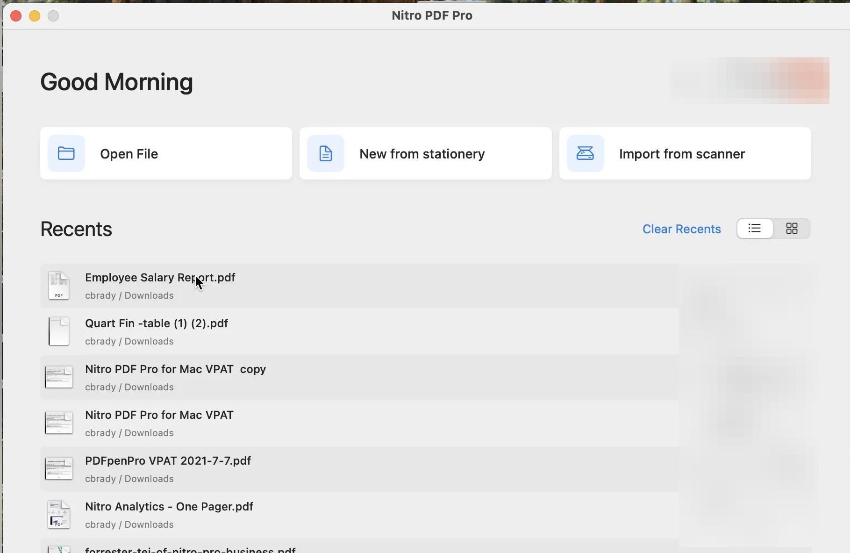Choose New from stationery text
This screenshot has width=850, height=553.
[x=422, y=154]
